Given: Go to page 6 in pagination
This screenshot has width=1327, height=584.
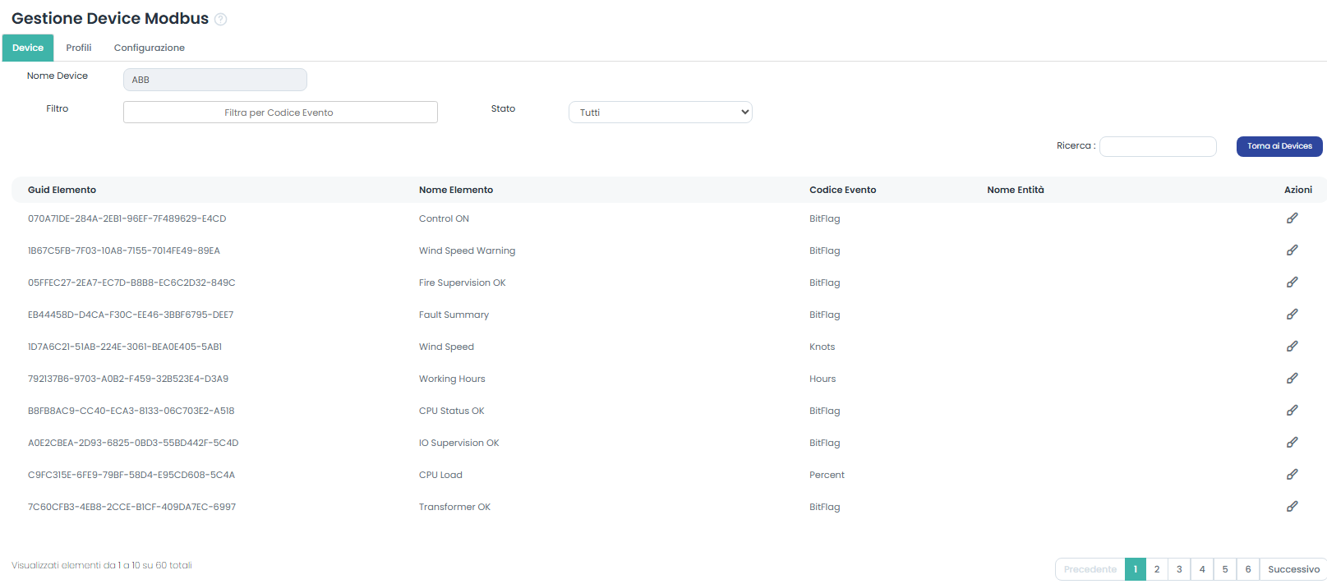Looking at the screenshot, I should point(1247,569).
